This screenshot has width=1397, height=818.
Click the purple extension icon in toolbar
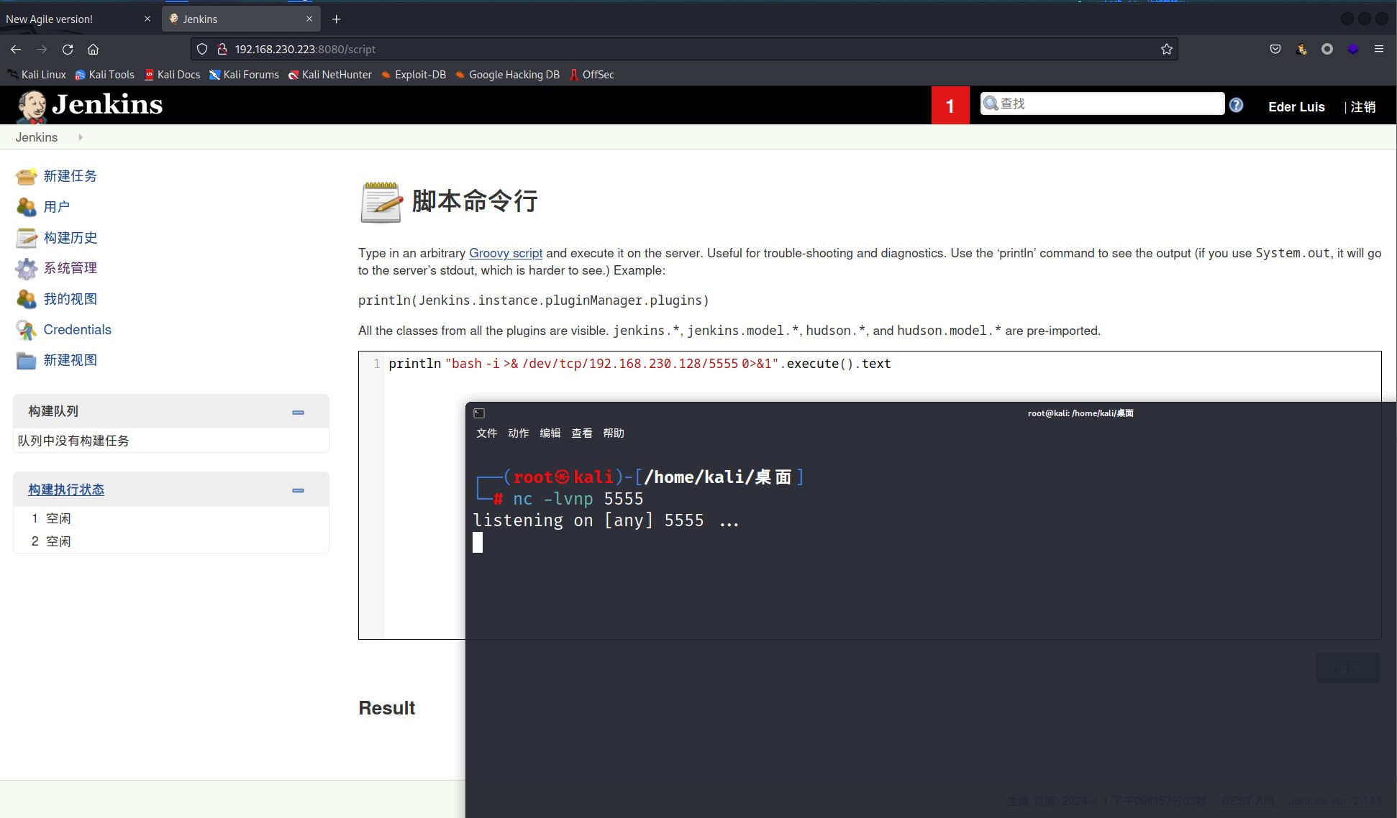pos(1353,49)
